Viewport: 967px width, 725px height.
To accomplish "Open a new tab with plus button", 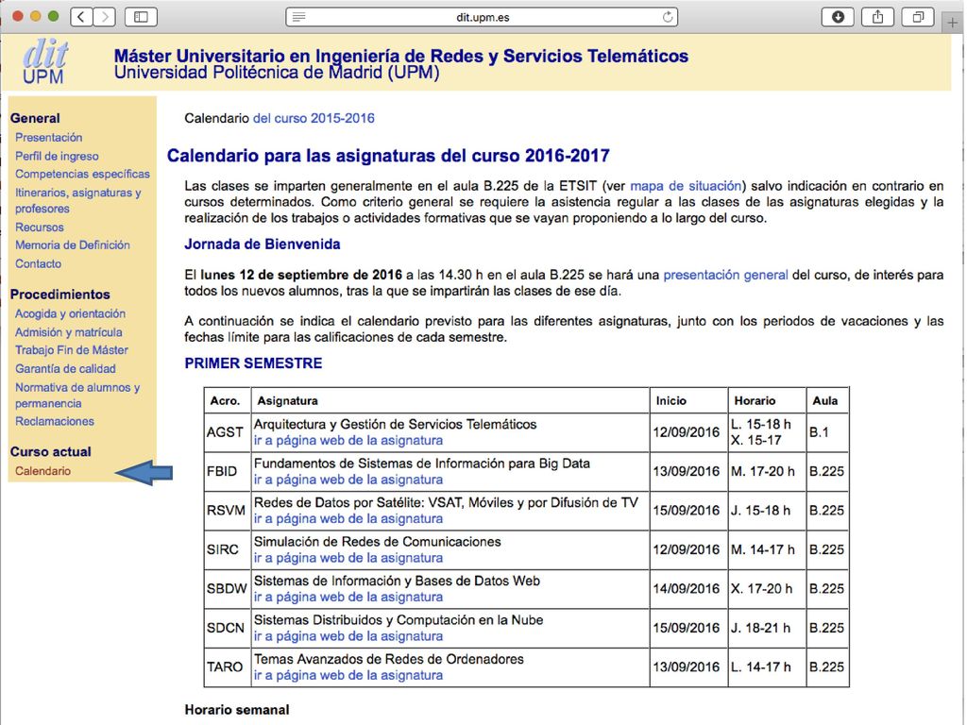I will (x=953, y=23).
